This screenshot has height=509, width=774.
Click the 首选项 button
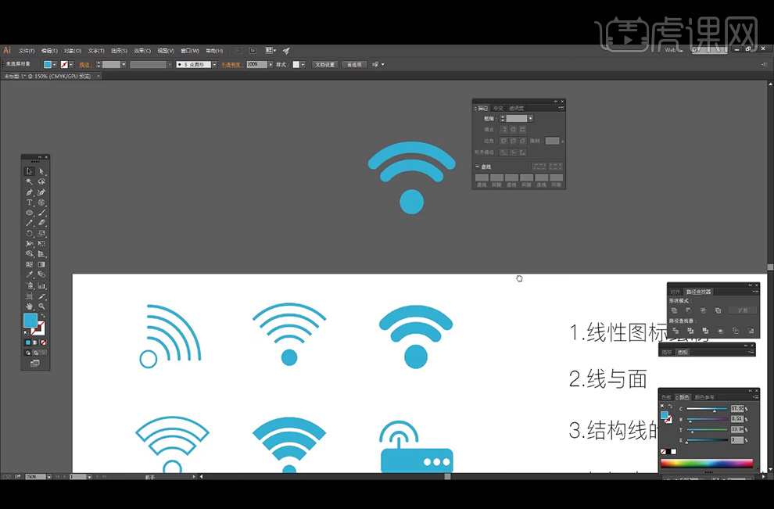pyautogui.click(x=354, y=65)
